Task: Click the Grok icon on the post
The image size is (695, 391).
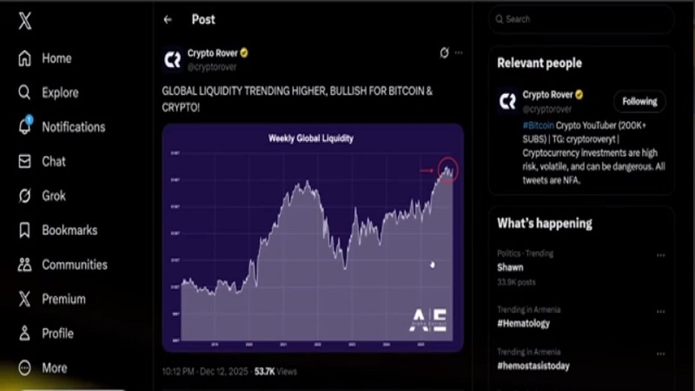Action: coord(444,53)
